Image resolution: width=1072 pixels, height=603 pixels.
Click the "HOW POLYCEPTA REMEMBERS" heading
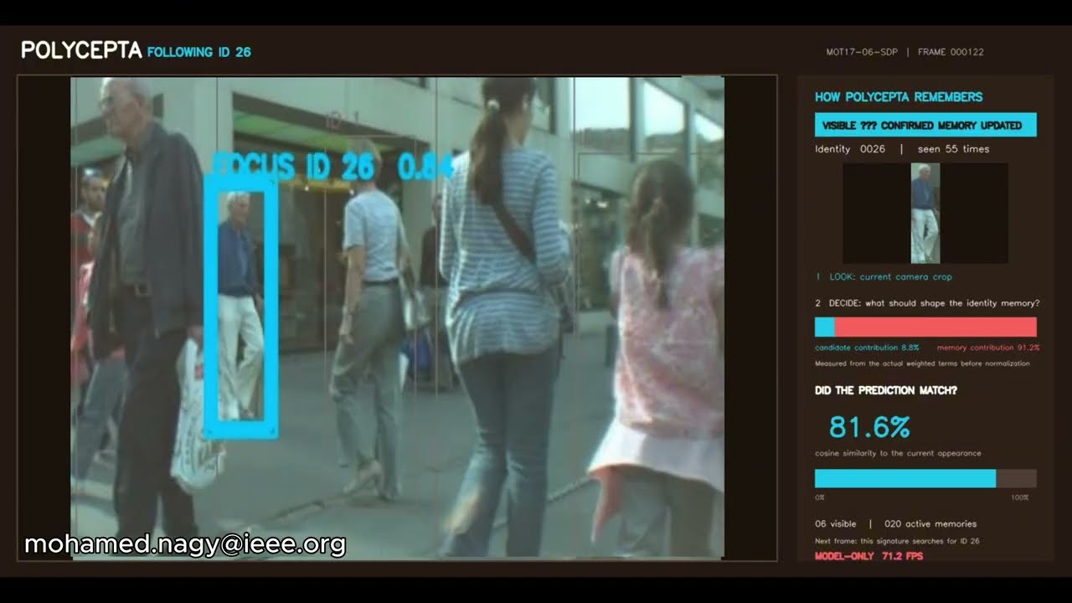pos(899,97)
